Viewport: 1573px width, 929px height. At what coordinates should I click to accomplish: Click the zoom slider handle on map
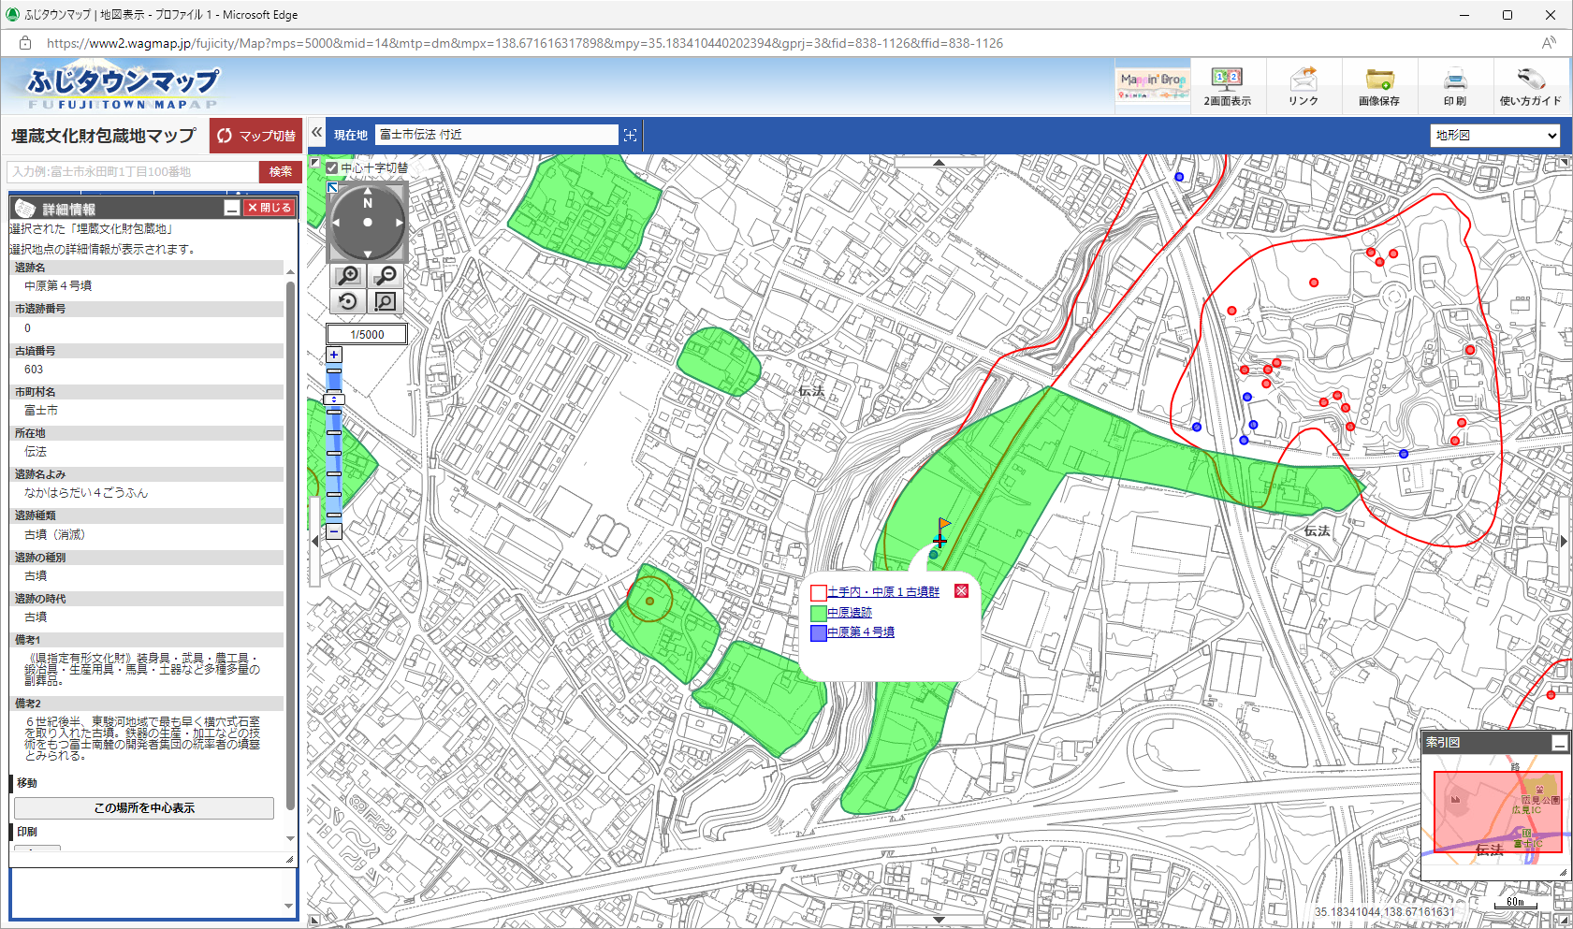coord(334,399)
